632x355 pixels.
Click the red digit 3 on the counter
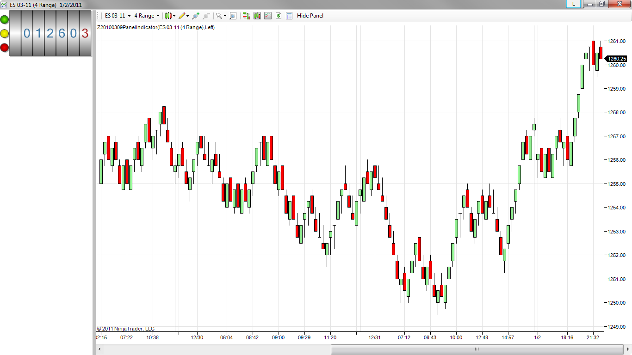point(85,33)
